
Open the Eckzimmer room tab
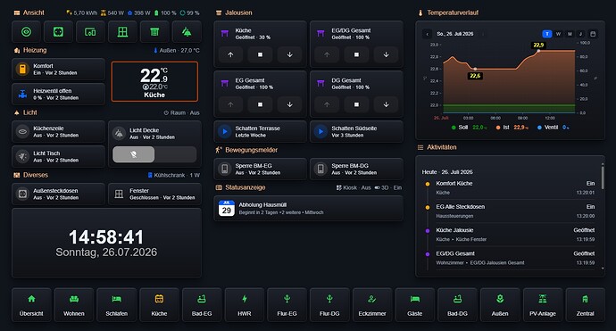click(x=372, y=305)
